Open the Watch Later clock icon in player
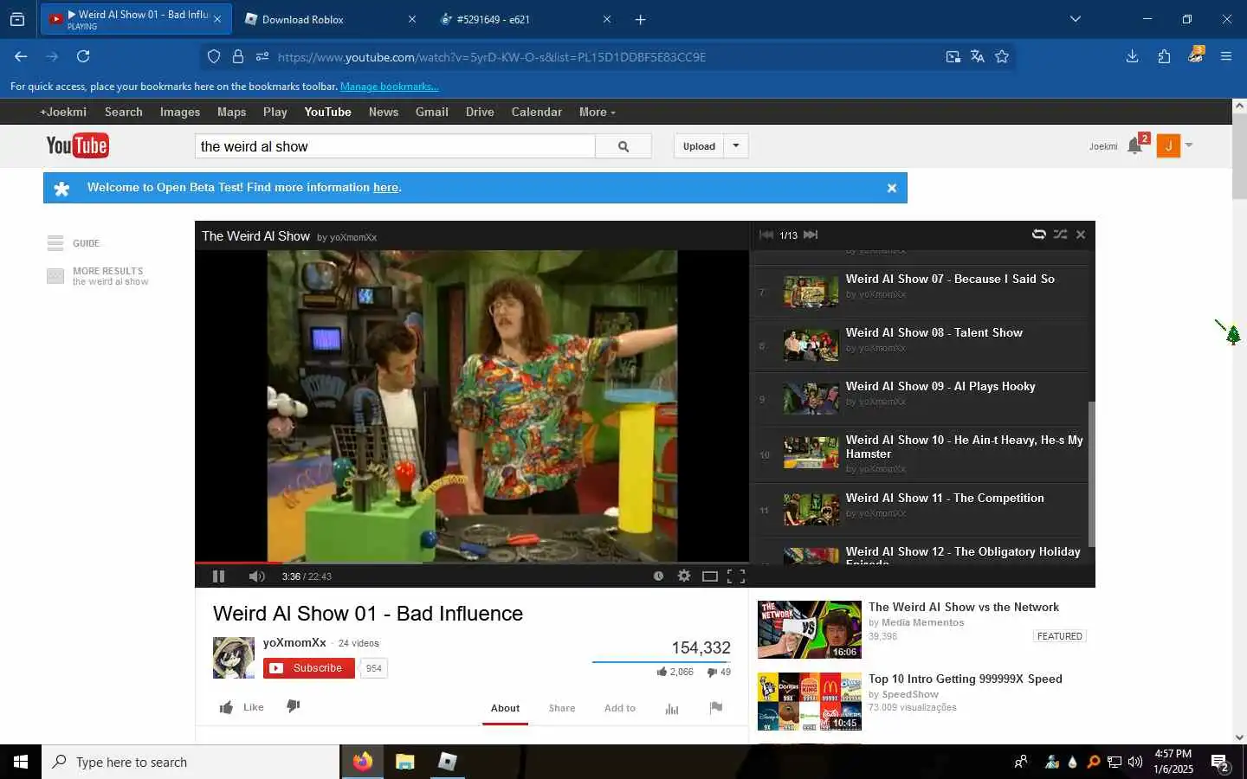The image size is (1247, 779). tap(658, 576)
